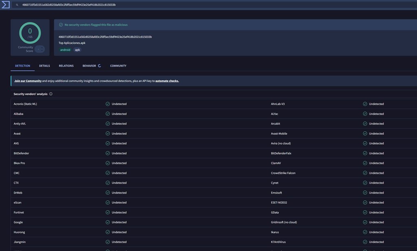Click the Ikarus vendor name
The width and height of the screenshot is (417, 251).
tap(275, 232)
